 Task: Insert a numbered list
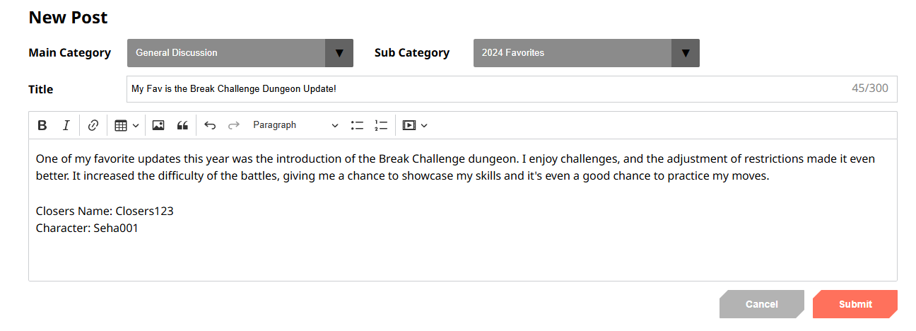(381, 125)
